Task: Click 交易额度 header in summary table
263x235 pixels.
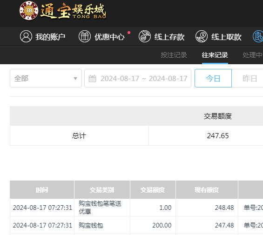Action: [x=218, y=116]
